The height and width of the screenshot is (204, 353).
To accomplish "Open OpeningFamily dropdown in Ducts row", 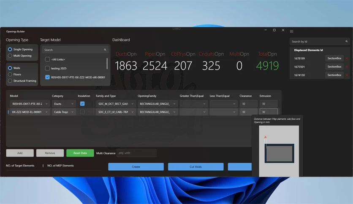I will pyautogui.click(x=157, y=104).
